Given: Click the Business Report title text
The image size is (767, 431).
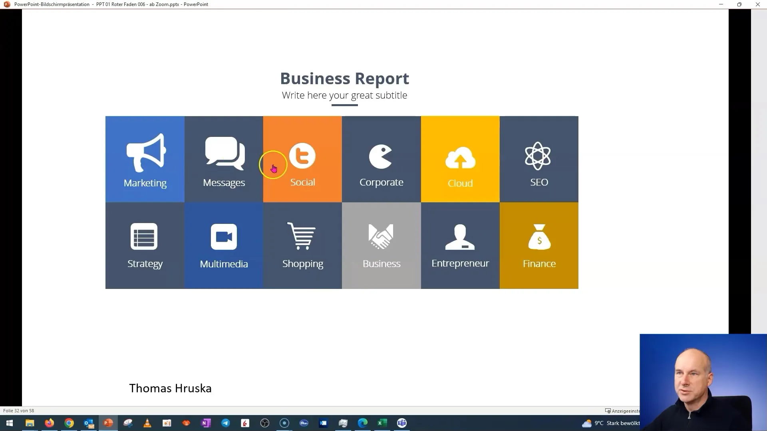Looking at the screenshot, I should [x=344, y=78].
